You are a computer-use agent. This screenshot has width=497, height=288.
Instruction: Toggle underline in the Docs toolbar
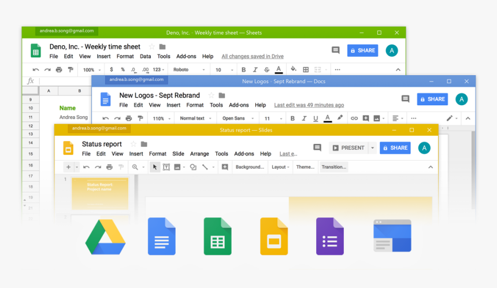316,119
